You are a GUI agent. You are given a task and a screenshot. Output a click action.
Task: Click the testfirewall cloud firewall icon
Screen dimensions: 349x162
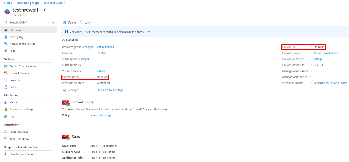(7, 12)
